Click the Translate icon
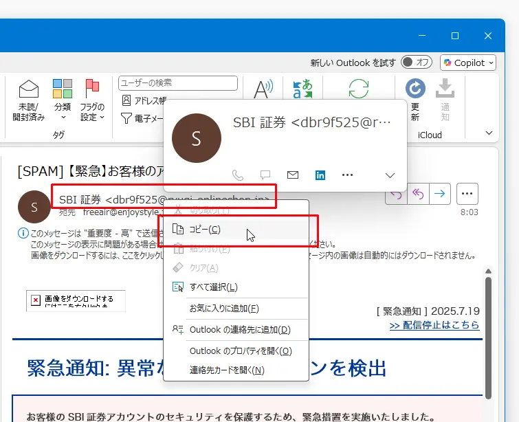519x422 pixels. (303, 89)
